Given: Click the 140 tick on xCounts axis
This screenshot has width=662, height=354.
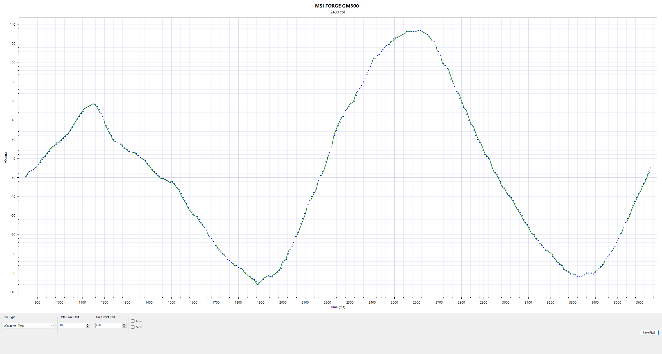Looking at the screenshot, I should click(12, 25).
